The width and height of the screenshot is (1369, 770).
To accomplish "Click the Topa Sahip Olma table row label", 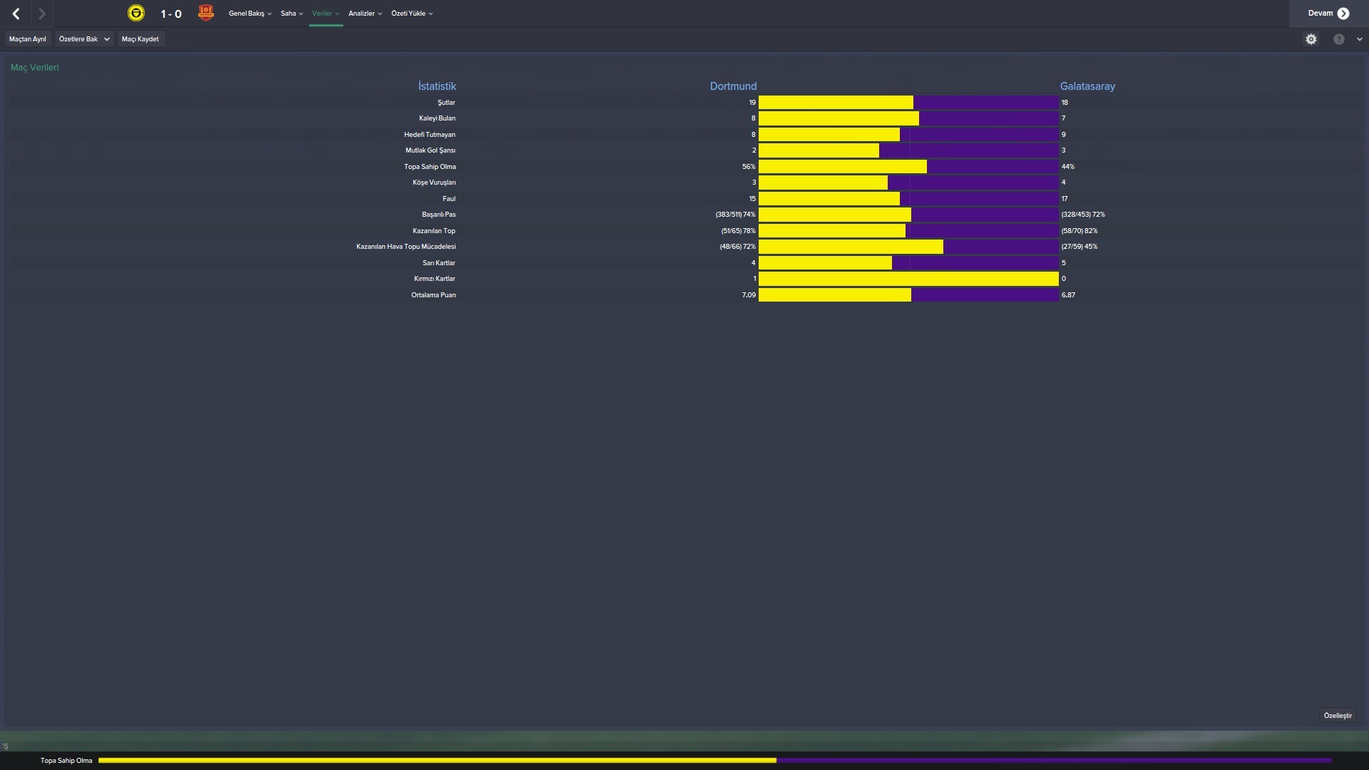I will click(430, 167).
